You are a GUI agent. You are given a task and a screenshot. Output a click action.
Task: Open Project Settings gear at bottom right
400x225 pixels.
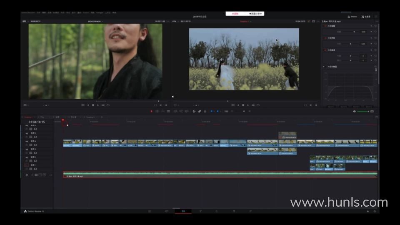point(374,211)
